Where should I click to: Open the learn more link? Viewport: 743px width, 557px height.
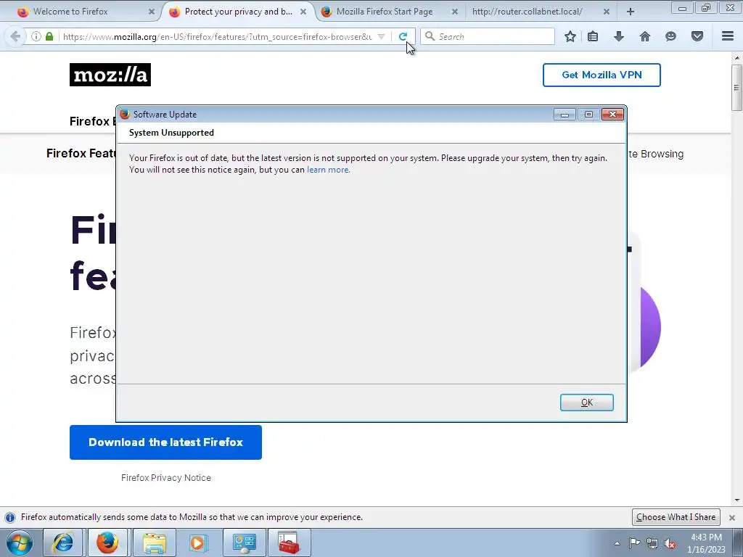[x=329, y=170]
